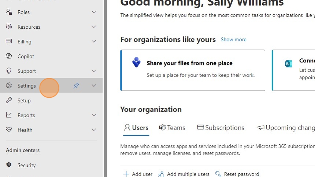The image size is (315, 177).
Task: Open Copilot in the sidebar
Action: coord(51,56)
